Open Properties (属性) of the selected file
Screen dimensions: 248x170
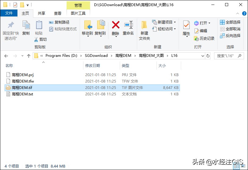coord(186,29)
